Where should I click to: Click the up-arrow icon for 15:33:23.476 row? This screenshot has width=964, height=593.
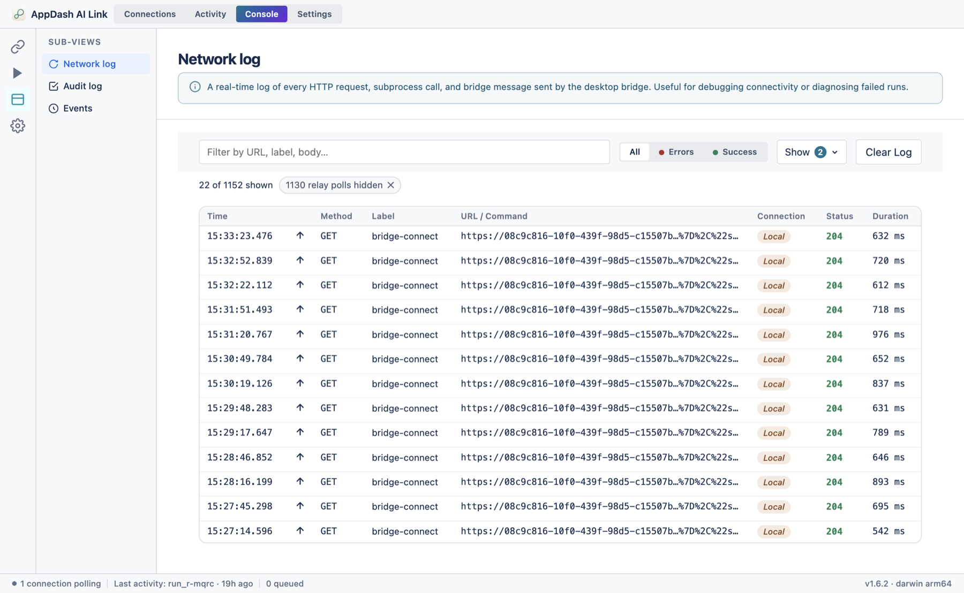(300, 236)
